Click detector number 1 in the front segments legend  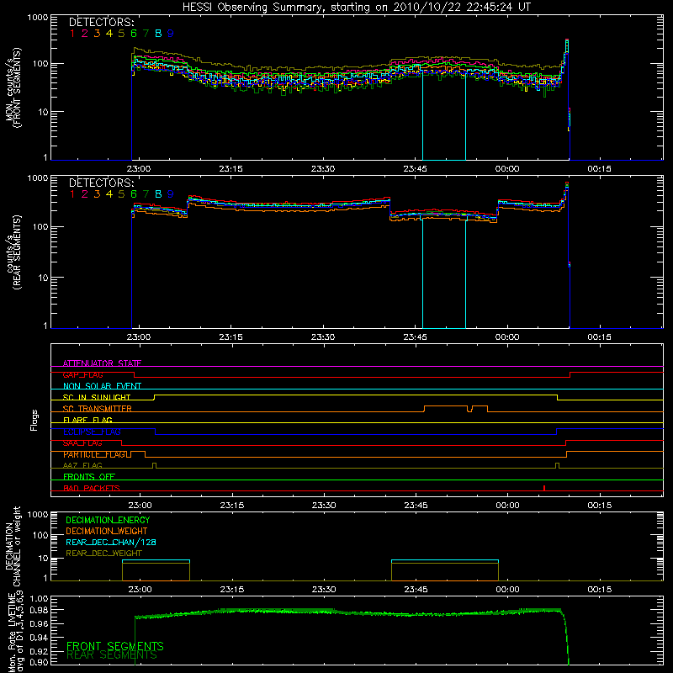click(72, 34)
